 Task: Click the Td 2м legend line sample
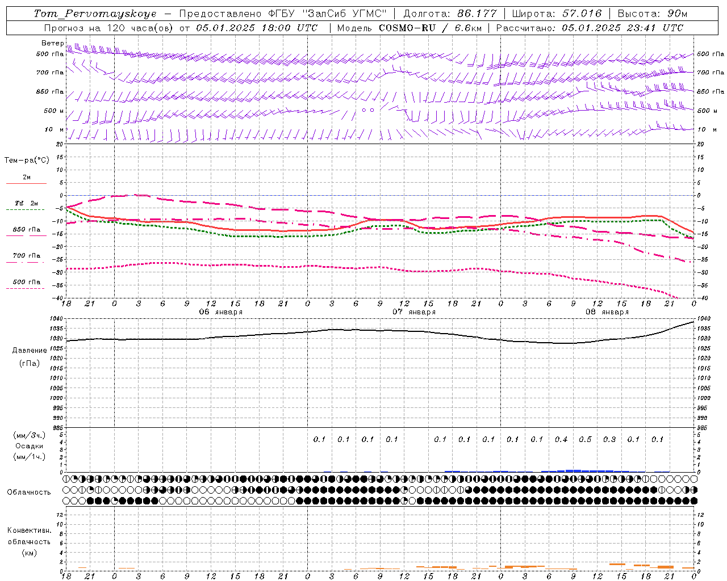[x=25, y=209]
